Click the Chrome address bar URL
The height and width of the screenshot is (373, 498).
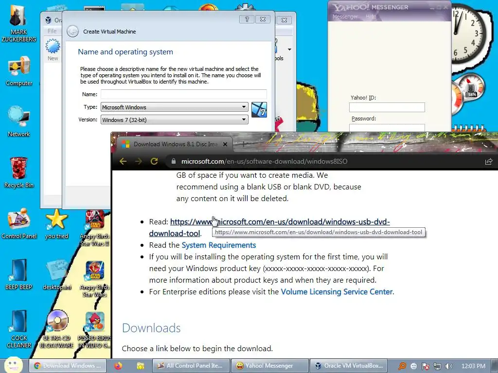pos(264,161)
